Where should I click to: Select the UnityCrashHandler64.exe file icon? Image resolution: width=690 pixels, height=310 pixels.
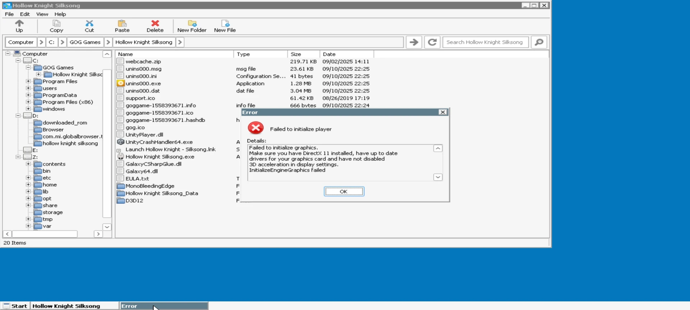point(120,142)
